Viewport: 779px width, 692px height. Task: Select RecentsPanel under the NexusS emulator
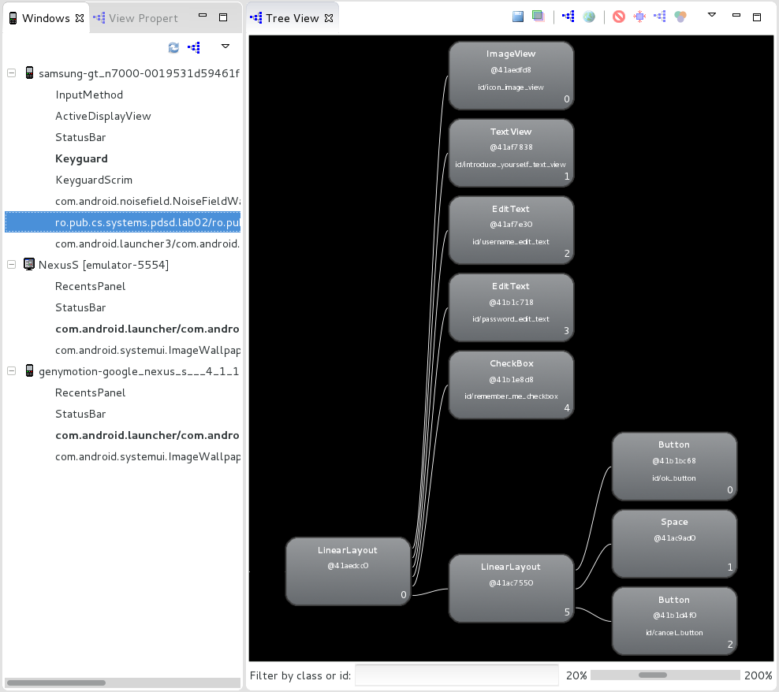pyautogui.click(x=91, y=287)
